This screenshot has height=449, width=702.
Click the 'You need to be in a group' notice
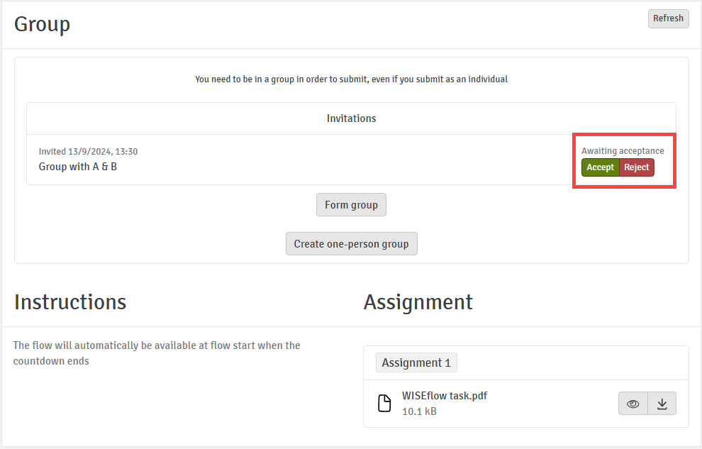(352, 79)
